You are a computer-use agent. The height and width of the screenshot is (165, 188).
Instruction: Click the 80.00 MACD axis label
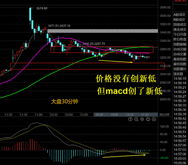point(164,134)
